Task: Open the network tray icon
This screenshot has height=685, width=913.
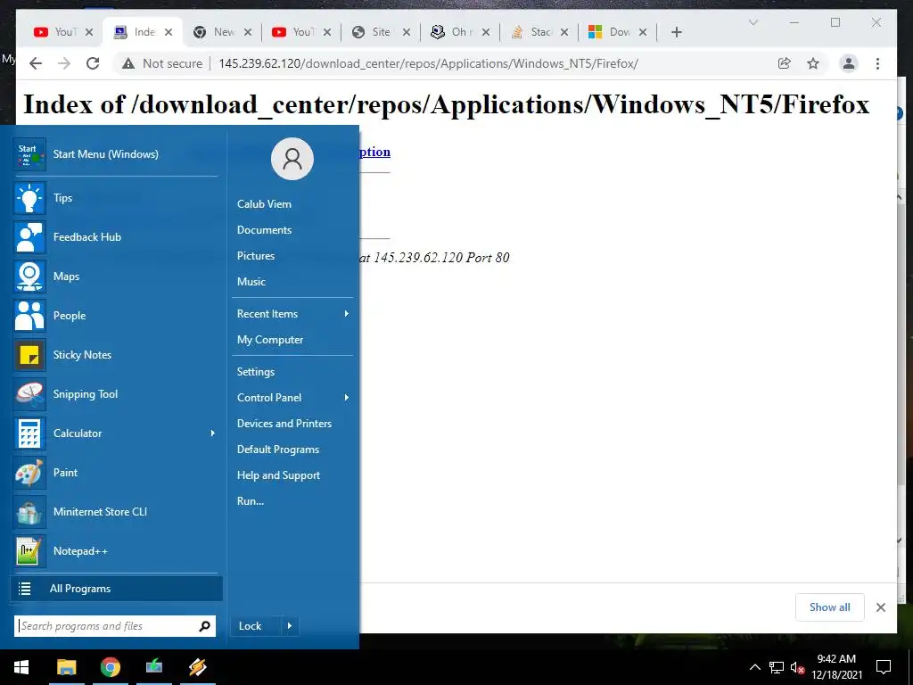Action: [x=777, y=667]
